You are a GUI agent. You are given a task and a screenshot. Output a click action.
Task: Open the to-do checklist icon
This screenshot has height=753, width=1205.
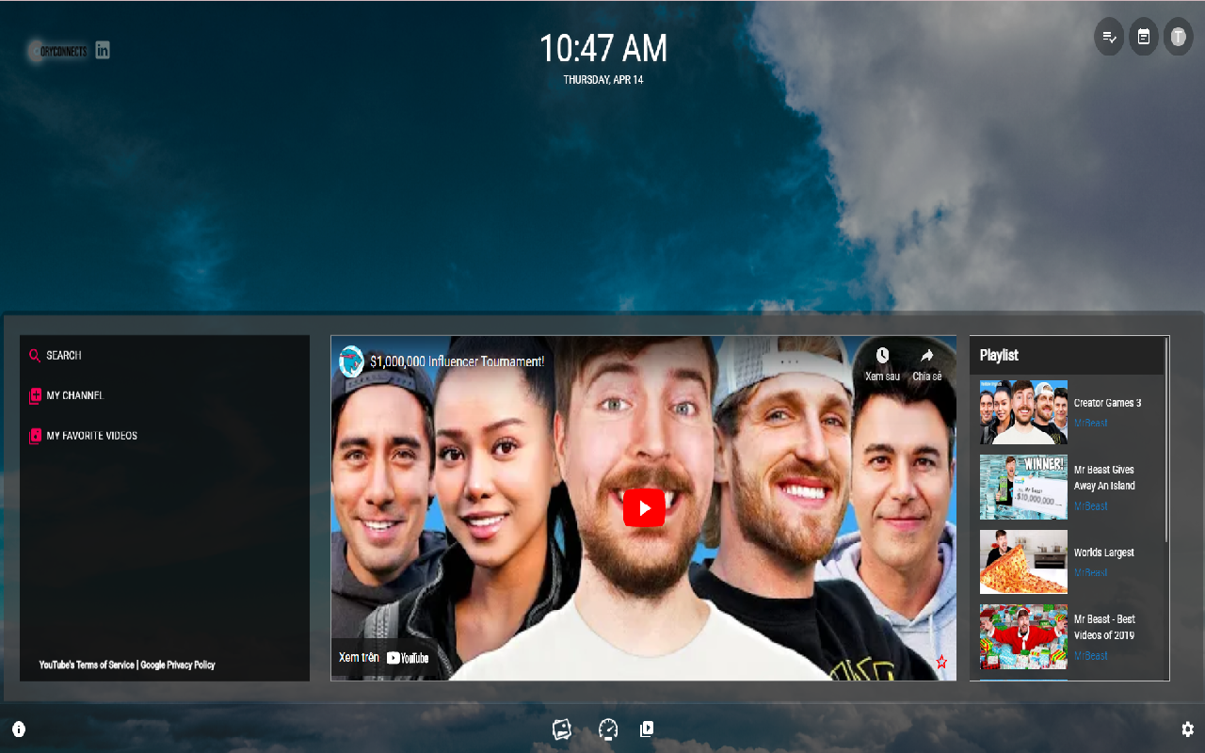click(x=1109, y=38)
